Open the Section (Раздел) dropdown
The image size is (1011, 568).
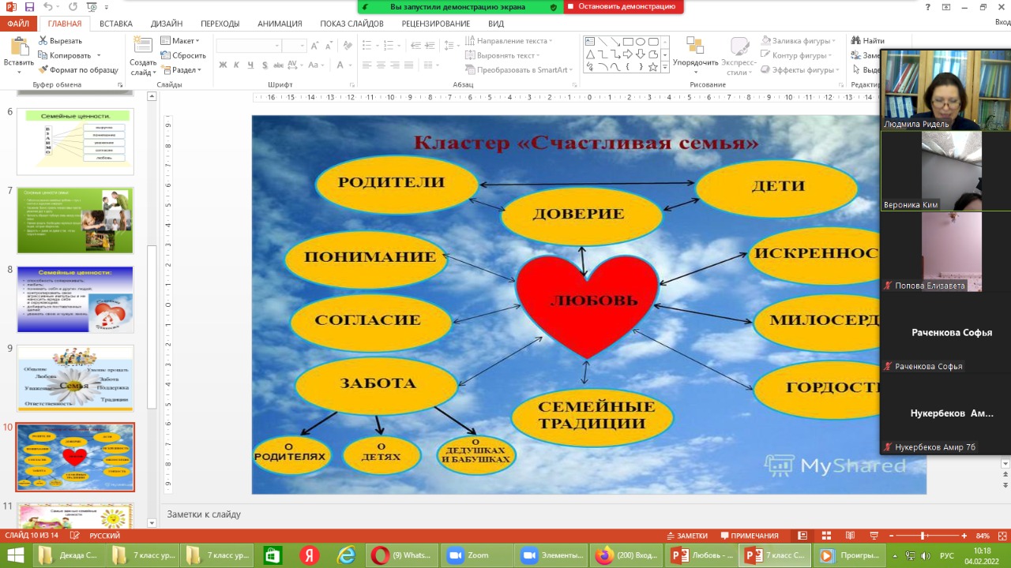click(x=183, y=69)
